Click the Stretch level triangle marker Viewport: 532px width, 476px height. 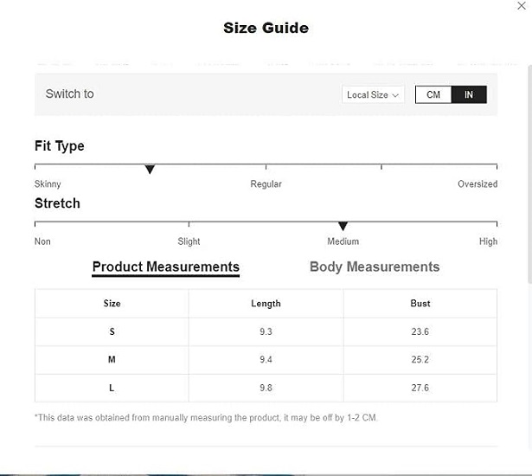[343, 227]
